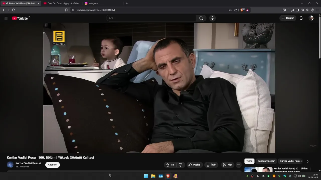Subscribe using Abone ol button

click(x=53, y=165)
